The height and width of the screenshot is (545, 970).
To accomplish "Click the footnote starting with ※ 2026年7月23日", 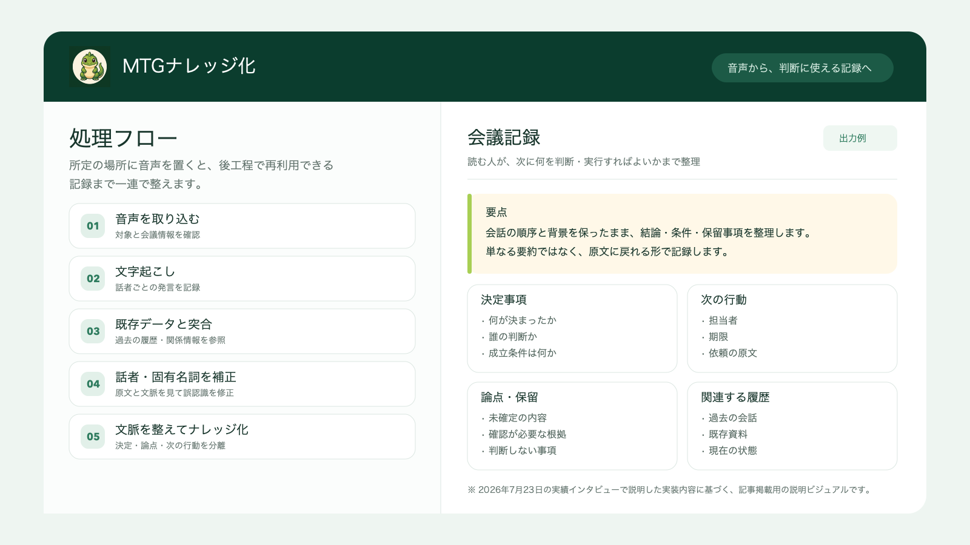I will click(671, 490).
